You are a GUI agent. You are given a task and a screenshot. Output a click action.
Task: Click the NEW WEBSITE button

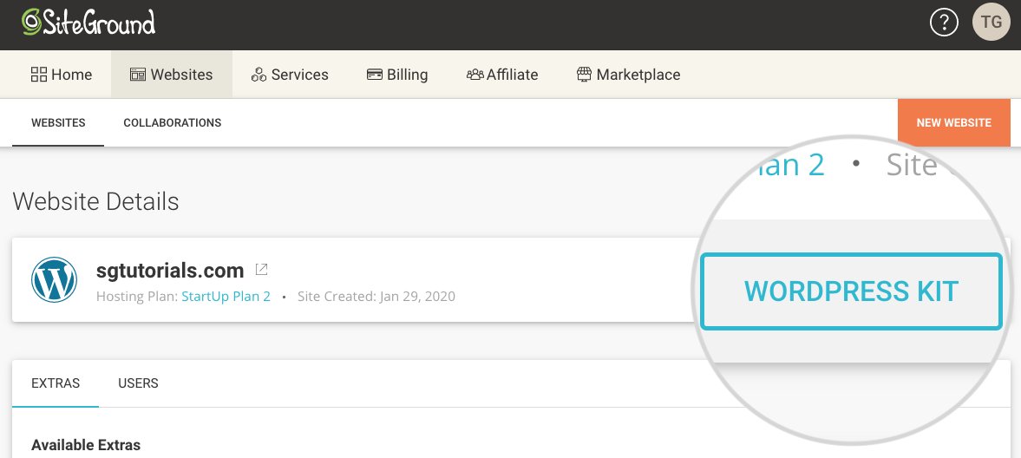coord(954,122)
